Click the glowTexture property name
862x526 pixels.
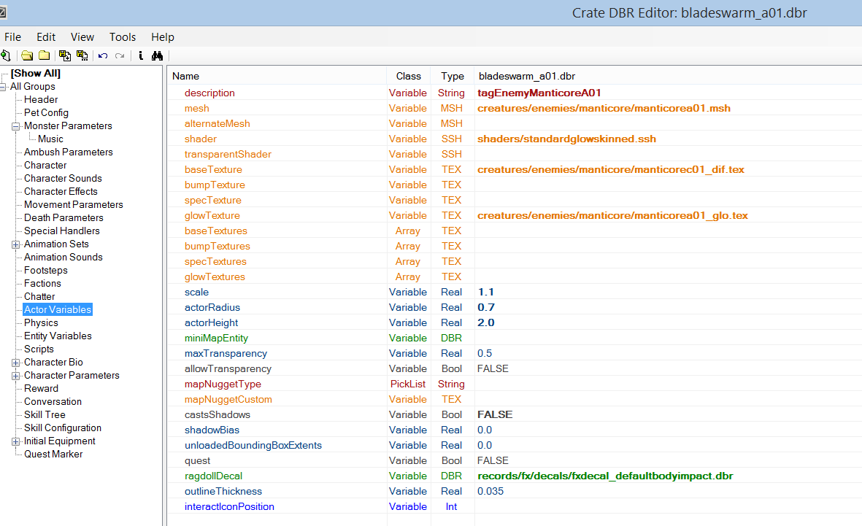[212, 215]
